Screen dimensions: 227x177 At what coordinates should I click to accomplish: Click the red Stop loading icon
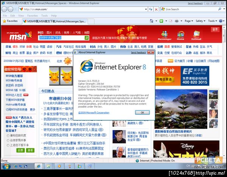tap(156, 9)
